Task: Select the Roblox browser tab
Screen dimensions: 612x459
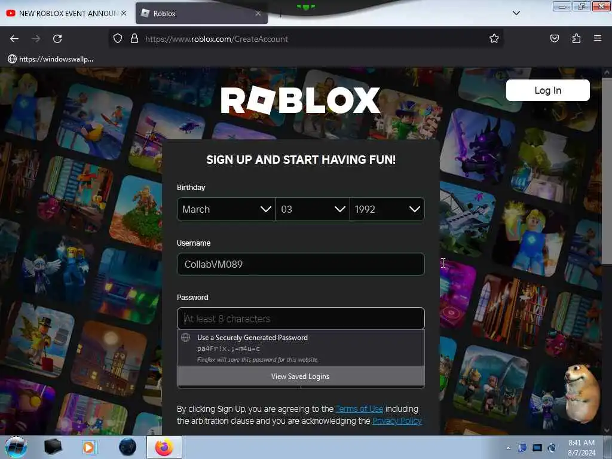Action: pyautogui.click(x=201, y=13)
